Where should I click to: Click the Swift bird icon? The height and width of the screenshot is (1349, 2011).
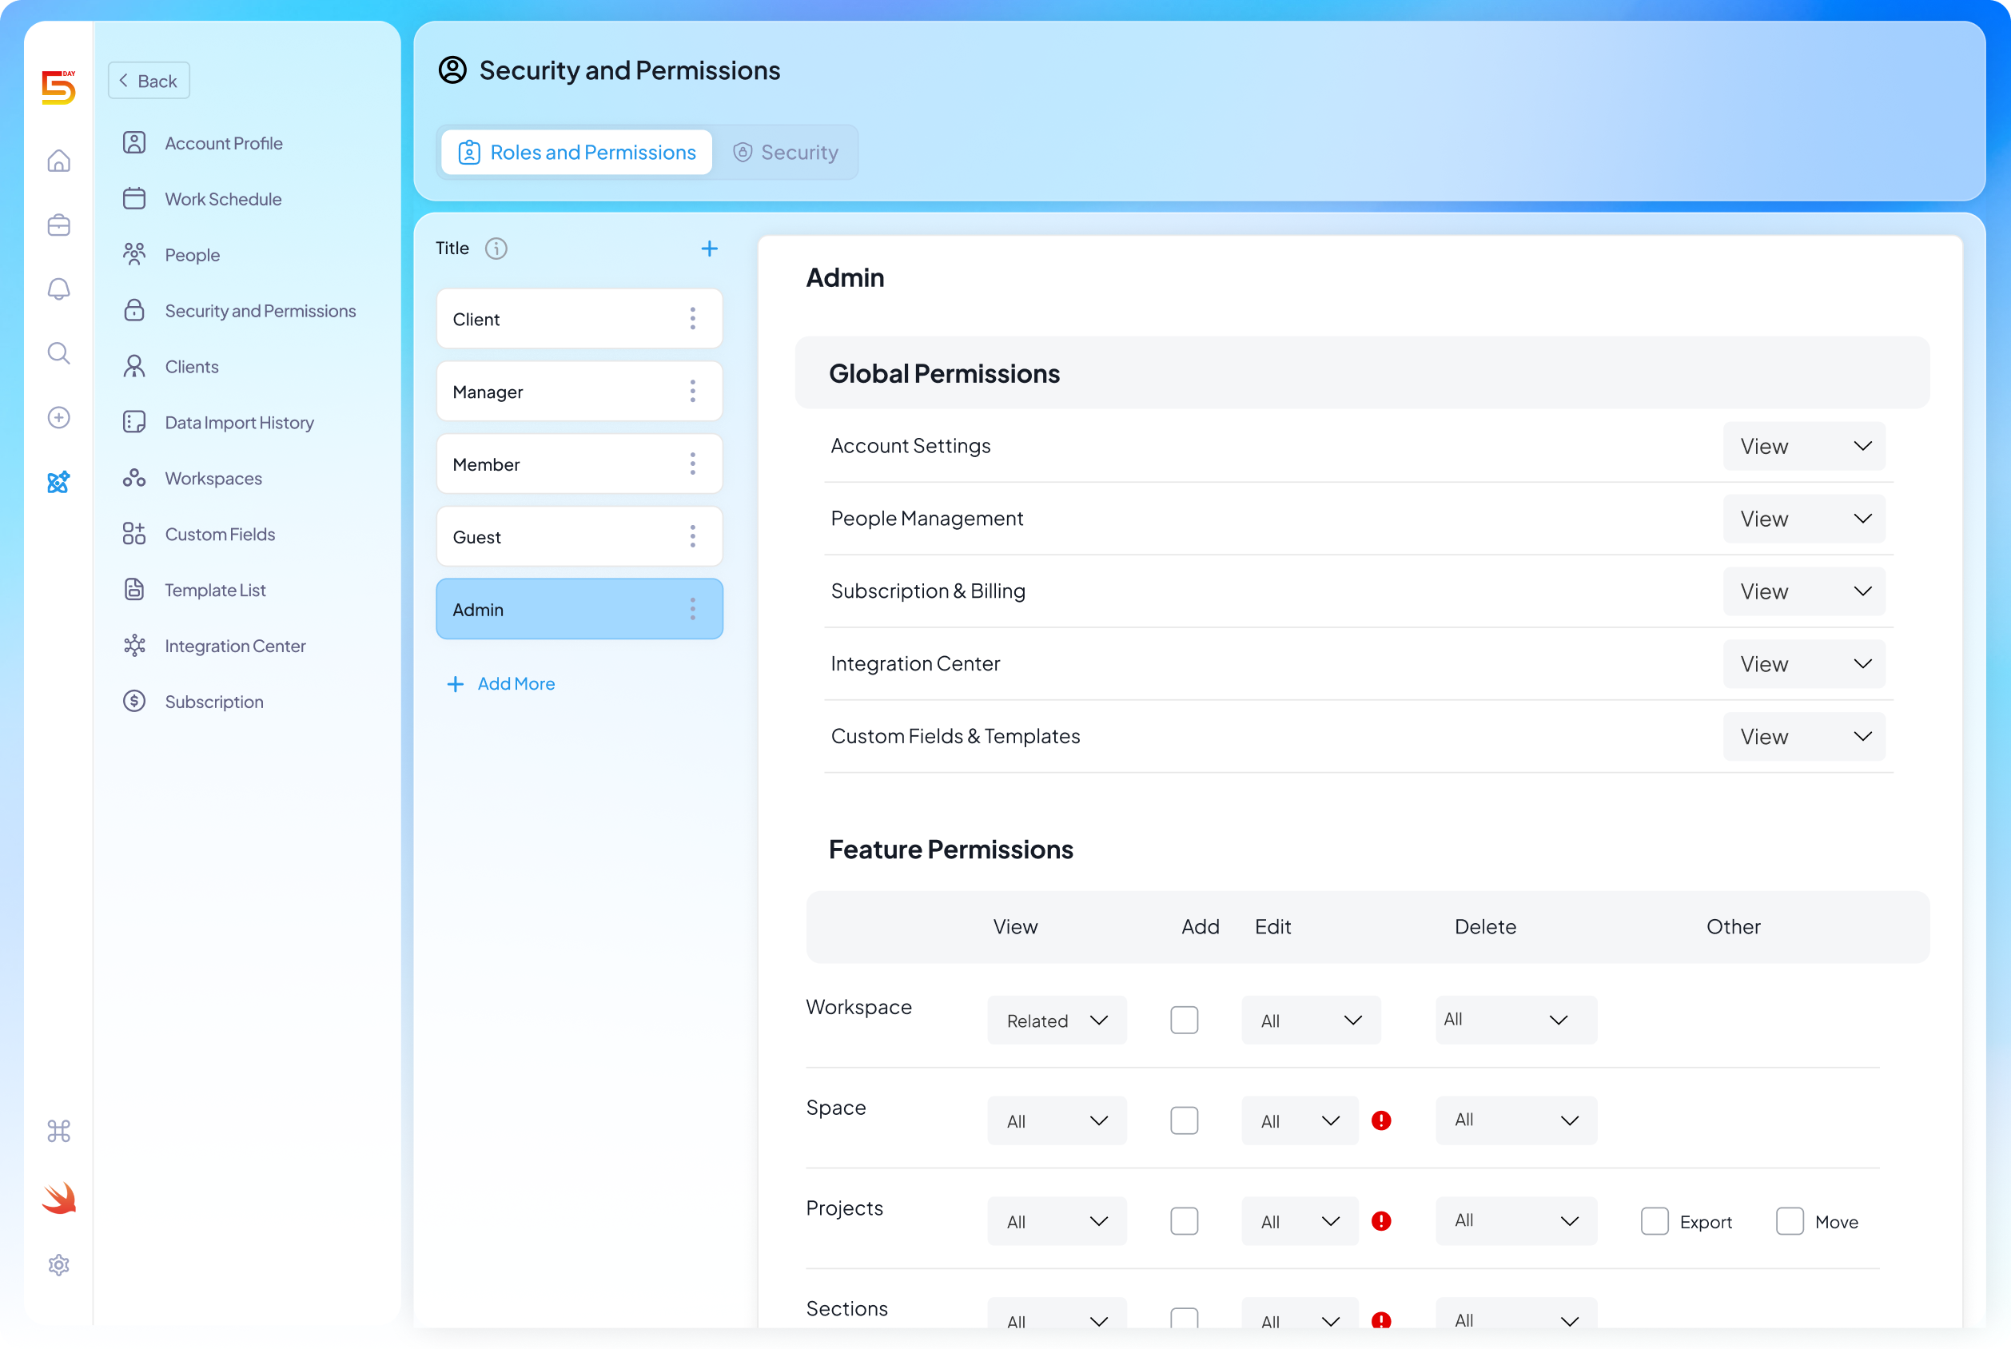tap(58, 1198)
